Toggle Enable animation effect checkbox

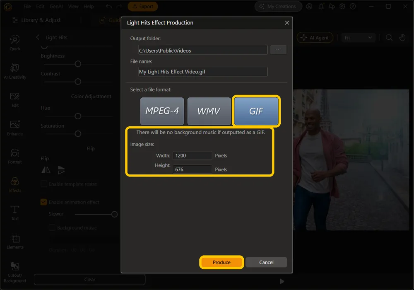coord(44,202)
